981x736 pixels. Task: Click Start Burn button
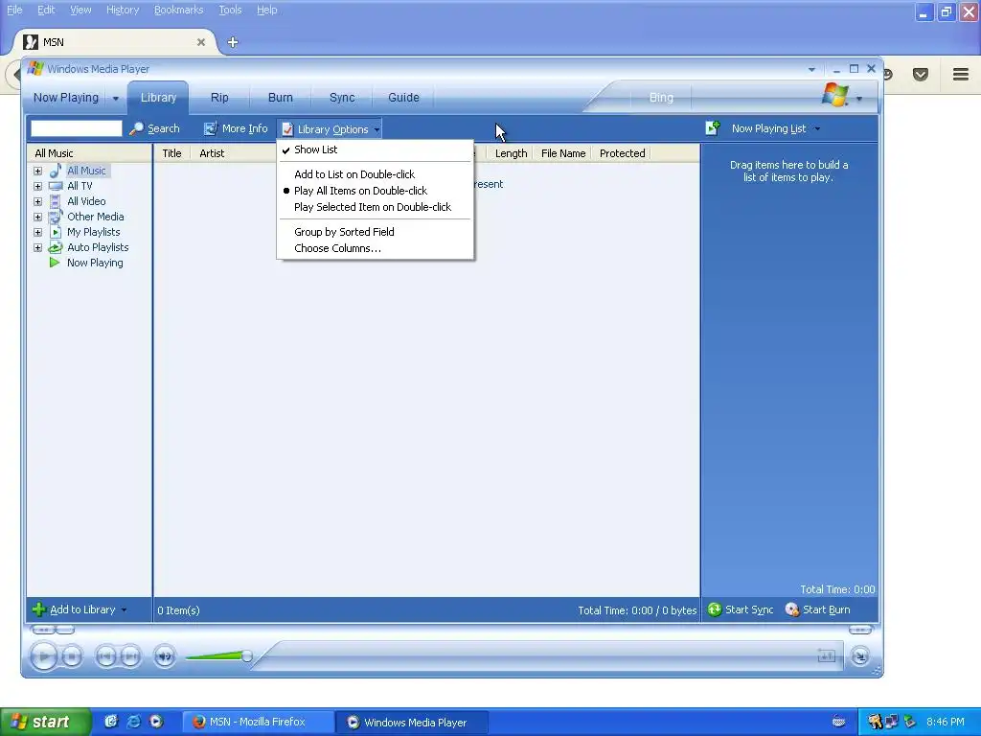click(x=818, y=609)
